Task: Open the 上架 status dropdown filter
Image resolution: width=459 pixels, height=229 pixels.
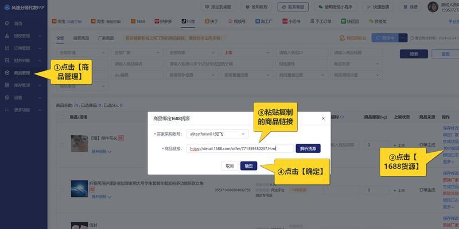Action: click(247, 53)
